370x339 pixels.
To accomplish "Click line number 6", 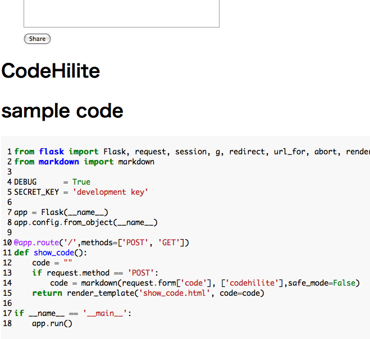I will [x=10, y=202].
